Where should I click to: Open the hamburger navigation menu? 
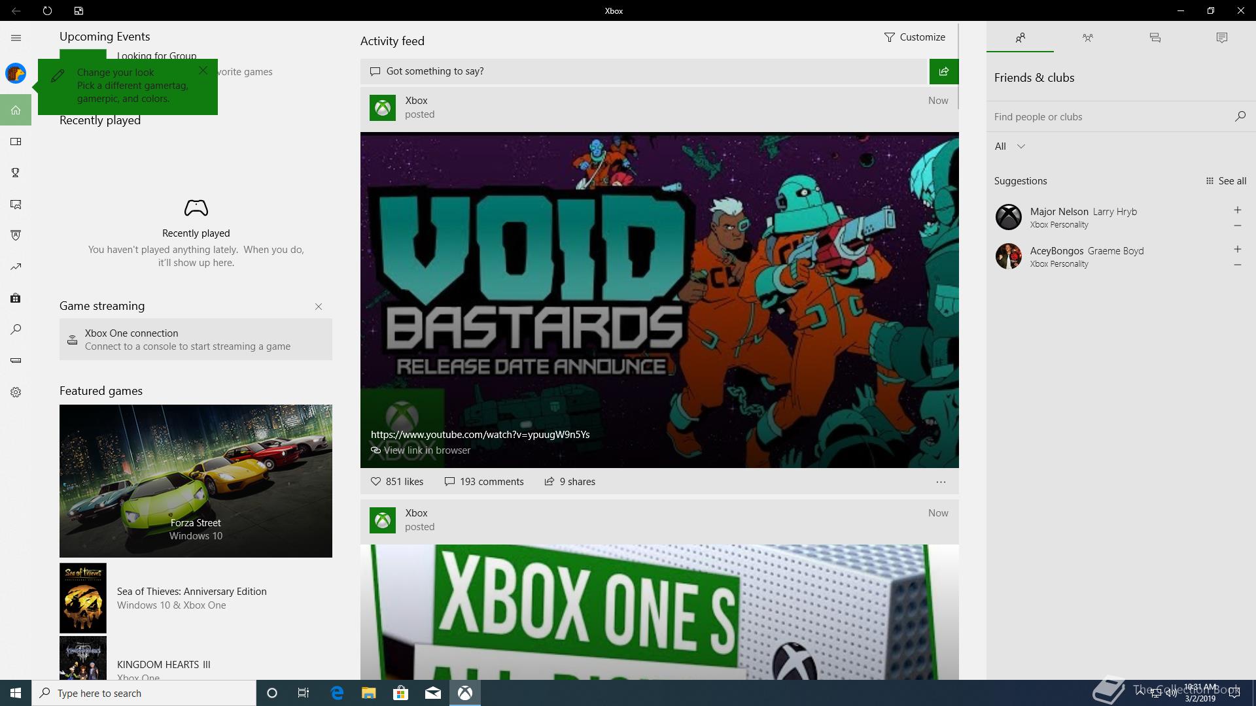point(16,38)
